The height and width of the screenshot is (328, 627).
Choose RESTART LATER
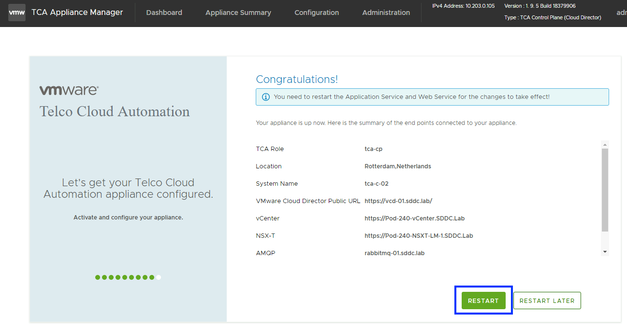point(547,301)
